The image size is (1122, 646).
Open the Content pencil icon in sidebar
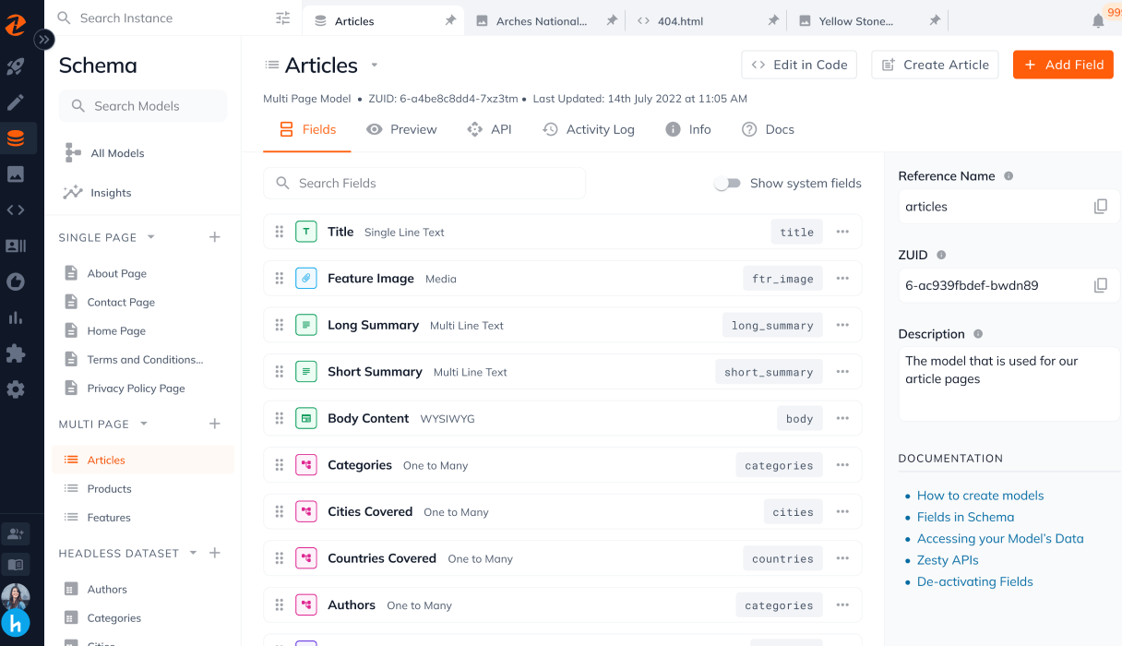point(16,102)
